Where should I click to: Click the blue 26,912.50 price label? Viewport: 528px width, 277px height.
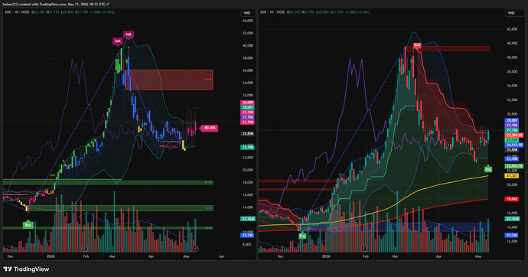click(x=514, y=145)
